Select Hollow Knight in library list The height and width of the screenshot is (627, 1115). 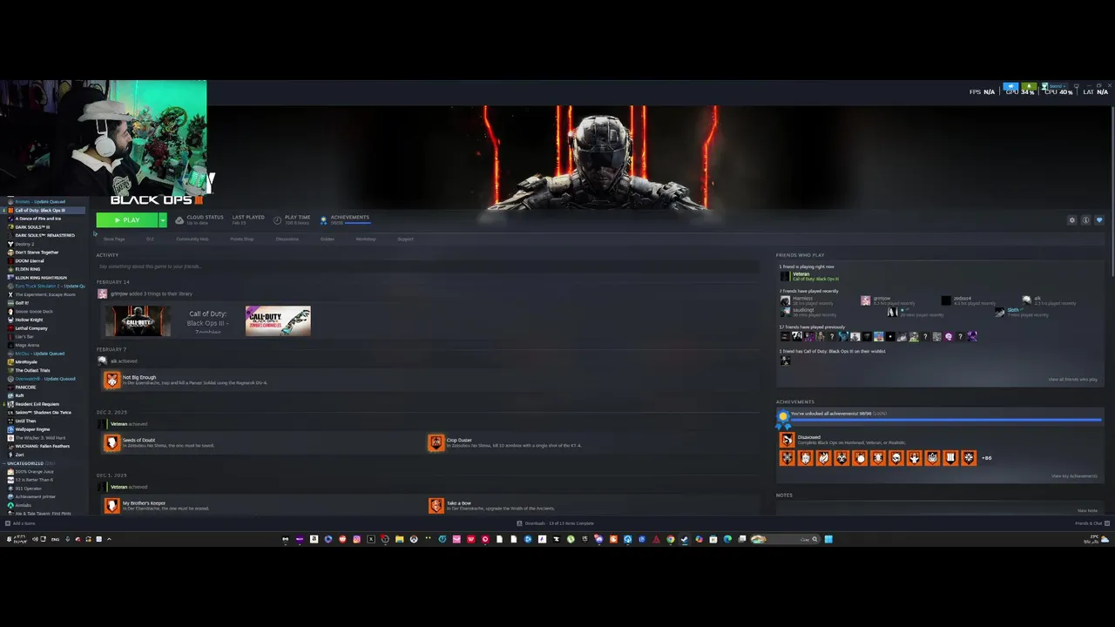point(29,320)
